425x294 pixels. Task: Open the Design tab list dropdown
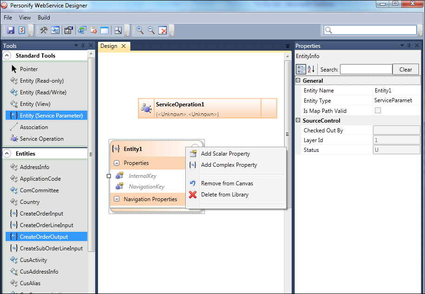[288, 46]
